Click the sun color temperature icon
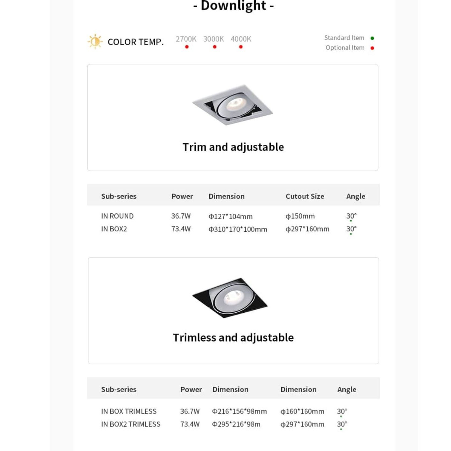Viewport: 451px width, 451px height. coord(95,42)
